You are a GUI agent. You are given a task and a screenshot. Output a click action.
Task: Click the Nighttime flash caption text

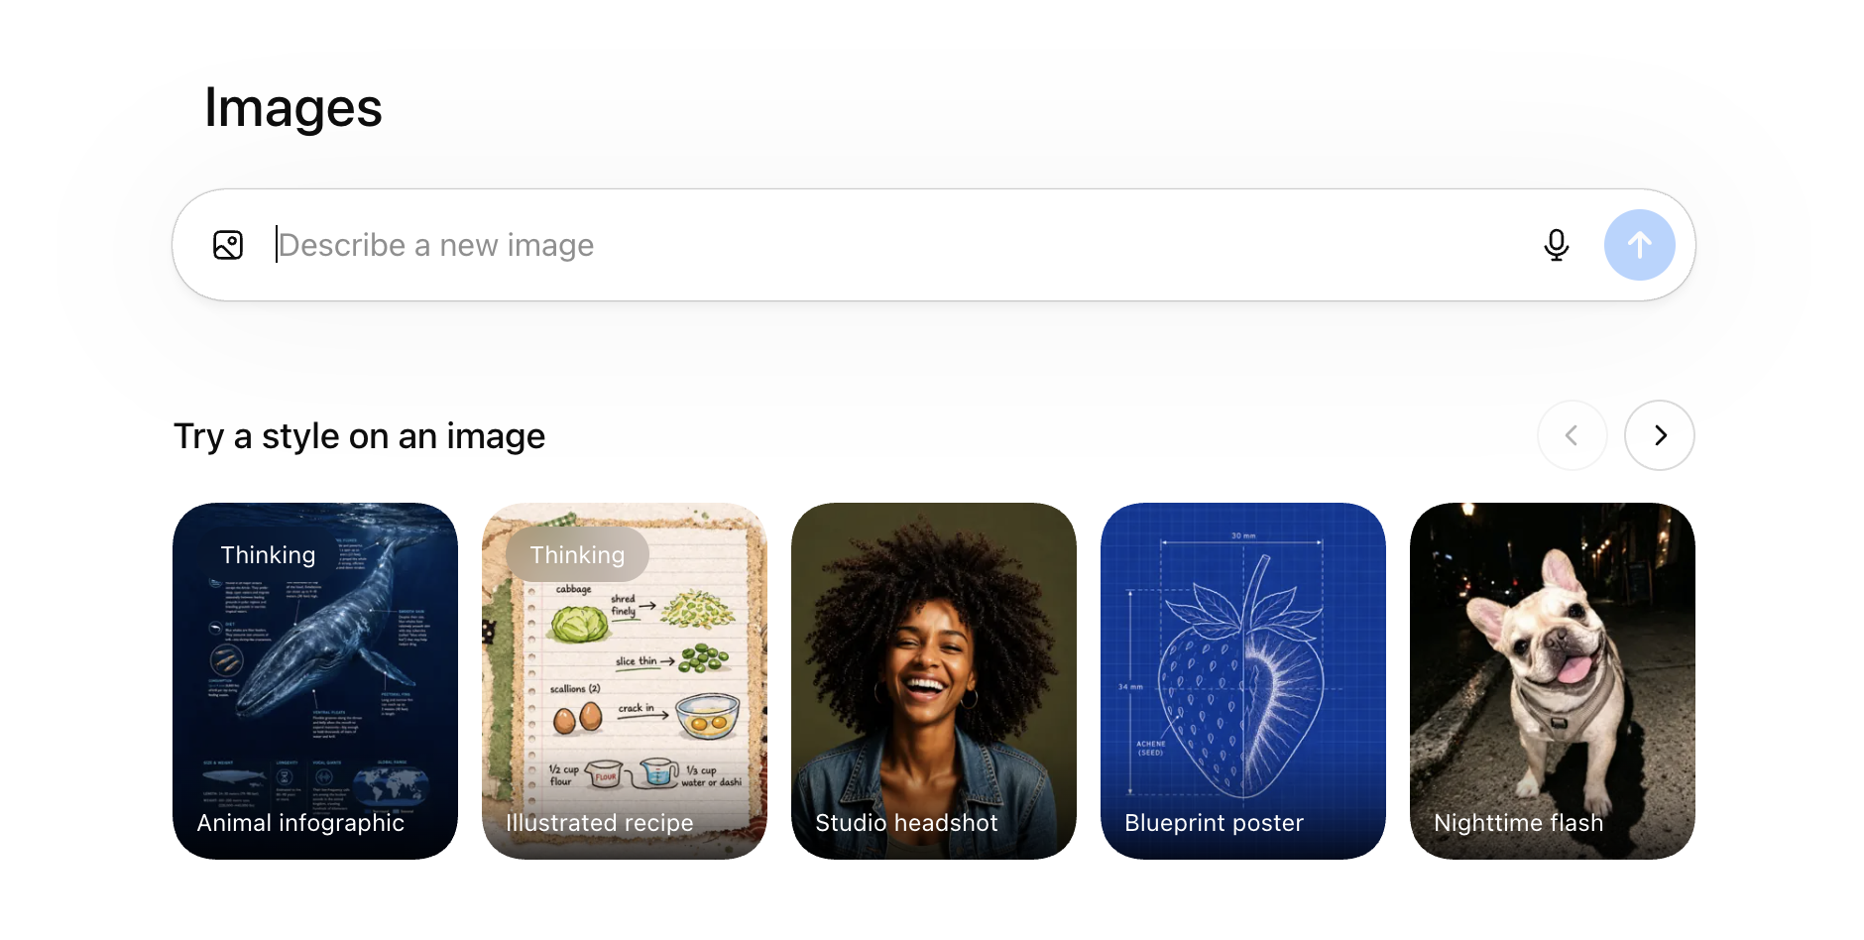click(x=1518, y=823)
